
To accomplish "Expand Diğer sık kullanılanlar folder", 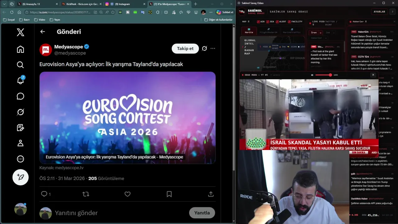I will tap(219, 20).
